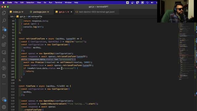Viewport: 197px width, 111px height.
Task: Click retrieveFineTune function name on line 95
Action: (35, 39)
